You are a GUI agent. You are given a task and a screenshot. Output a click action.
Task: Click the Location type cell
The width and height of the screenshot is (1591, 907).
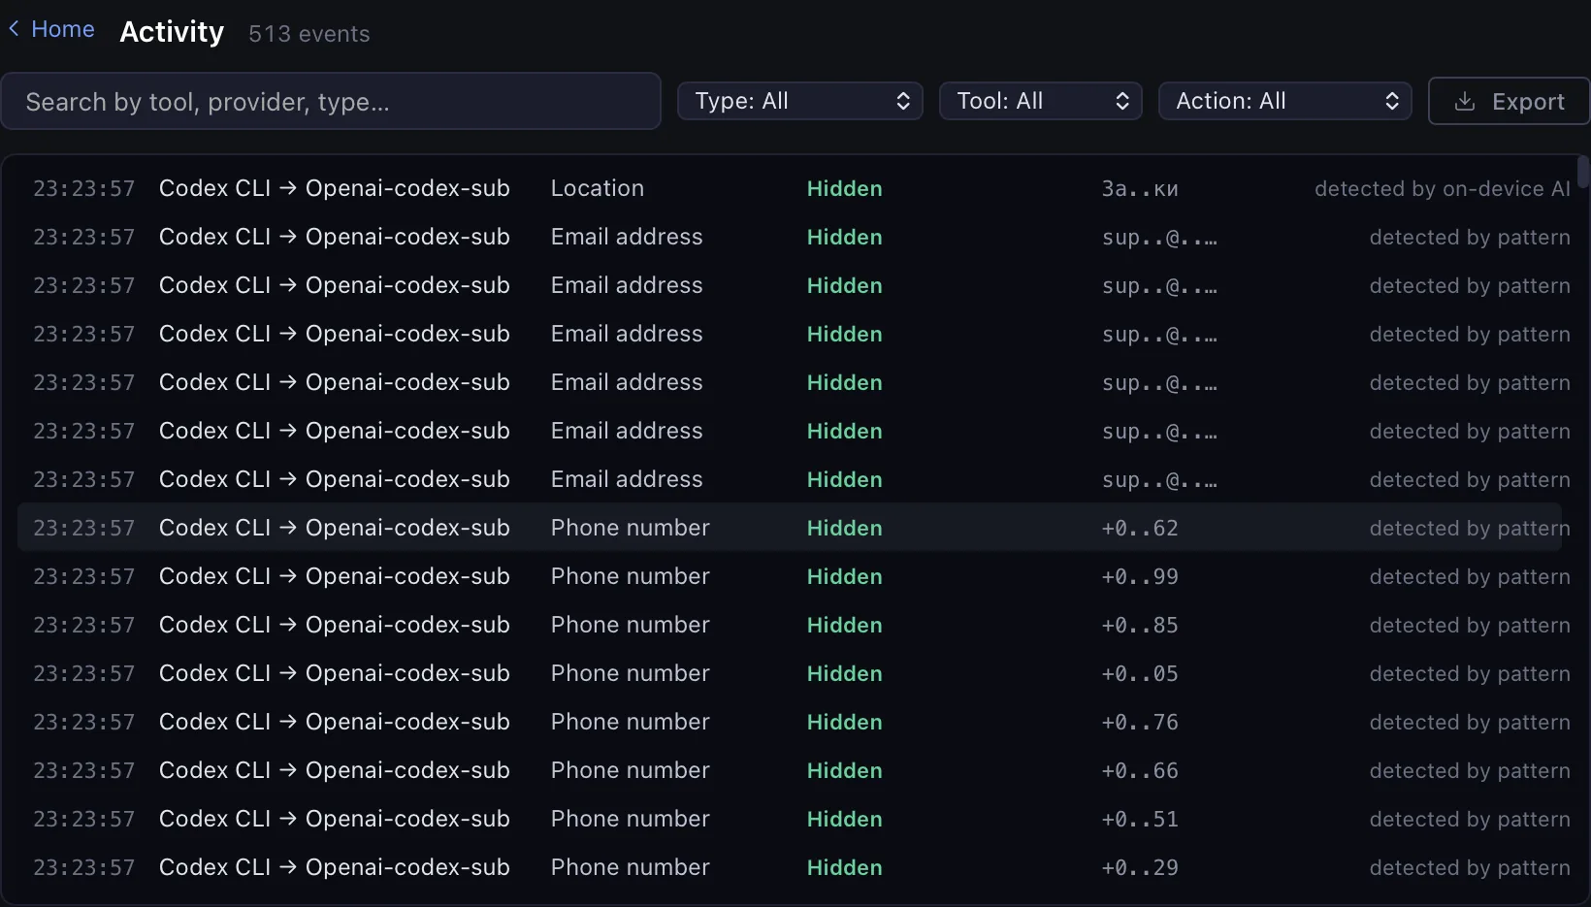[597, 188]
